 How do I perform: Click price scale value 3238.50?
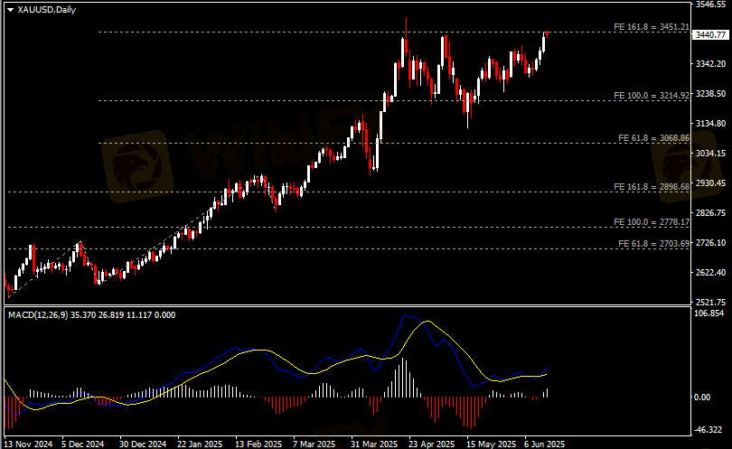click(710, 93)
